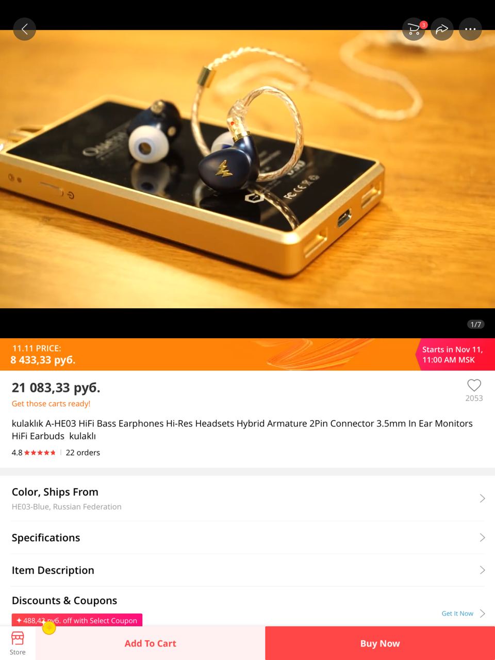The height and width of the screenshot is (660, 495).
Task: Open the Discounts & Coupons chevron
Action: click(x=483, y=614)
